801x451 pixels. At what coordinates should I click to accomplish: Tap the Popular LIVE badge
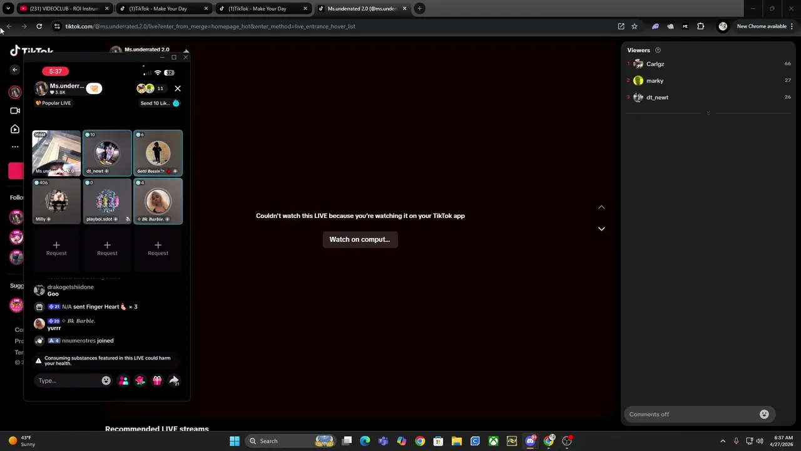(53, 103)
